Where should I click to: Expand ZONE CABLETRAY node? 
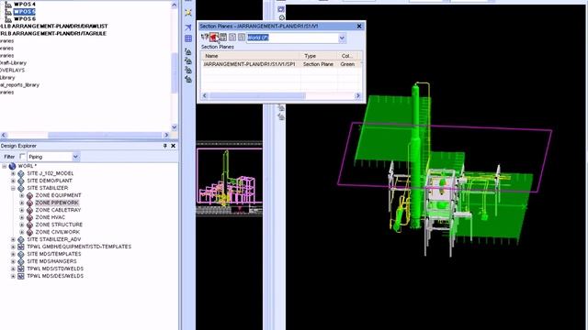pos(22,210)
